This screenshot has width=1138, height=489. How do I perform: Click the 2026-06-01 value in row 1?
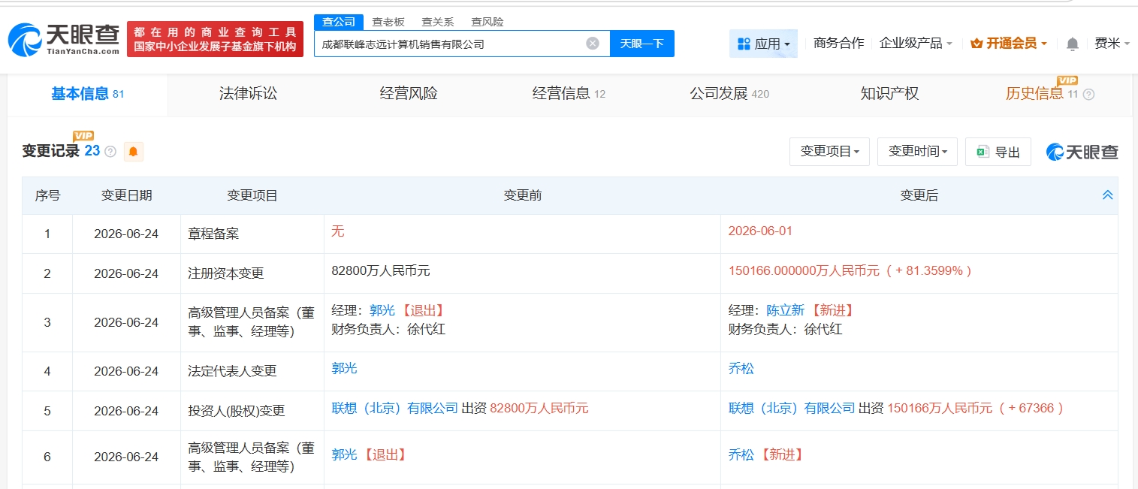point(760,231)
